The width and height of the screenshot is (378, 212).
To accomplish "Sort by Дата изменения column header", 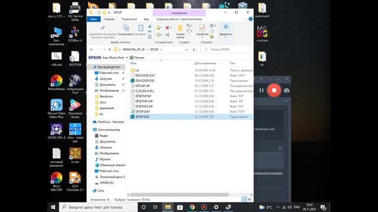I will point(206,63).
